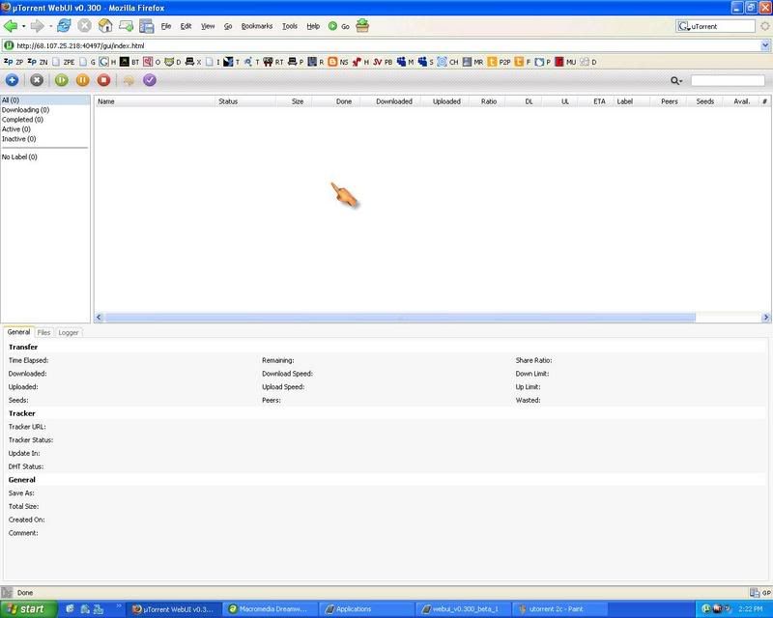Click the left arrow of horizontal scrollbar

pyautogui.click(x=99, y=318)
